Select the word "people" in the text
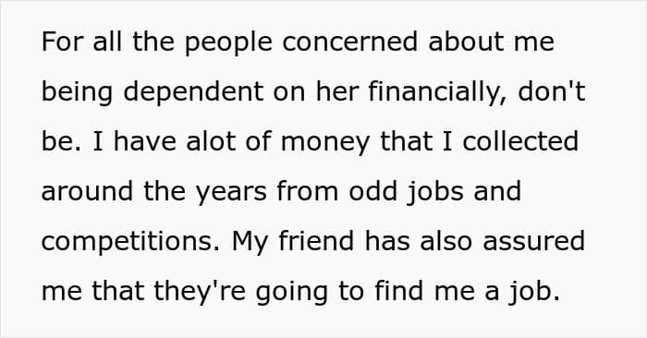The width and height of the screenshot is (647, 338). point(228,43)
